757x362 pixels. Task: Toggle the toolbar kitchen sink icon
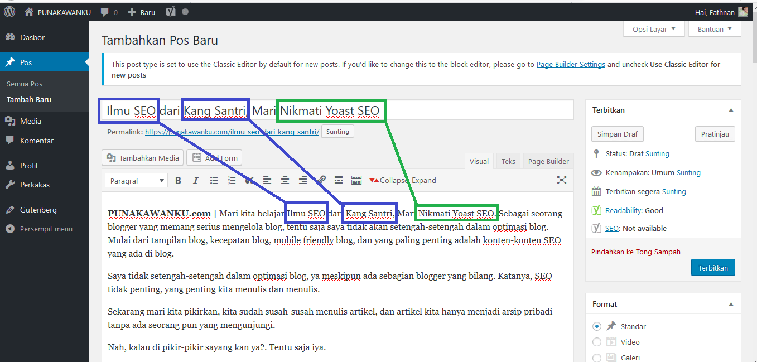point(356,180)
